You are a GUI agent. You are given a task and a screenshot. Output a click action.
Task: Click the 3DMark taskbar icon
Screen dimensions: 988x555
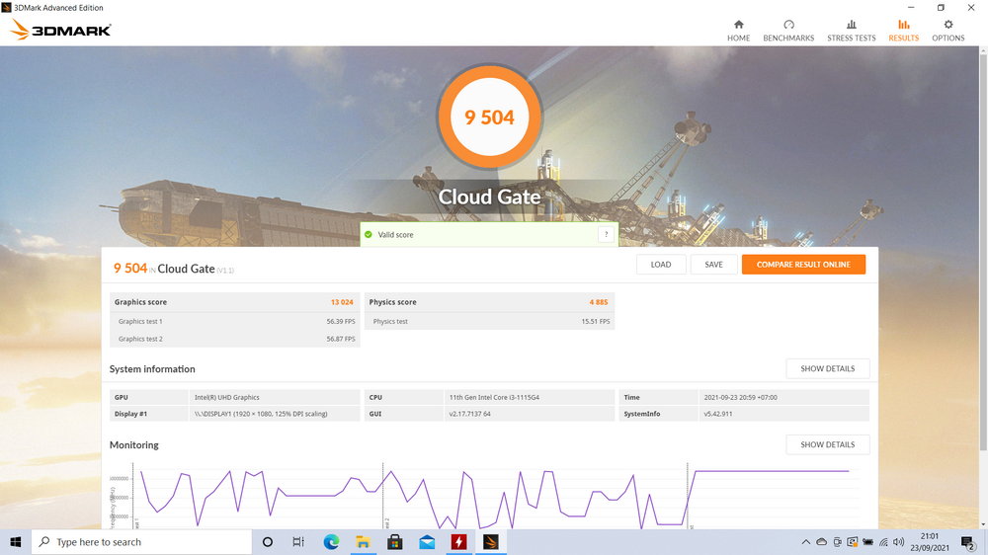pyautogui.click(x=491, y=542)
